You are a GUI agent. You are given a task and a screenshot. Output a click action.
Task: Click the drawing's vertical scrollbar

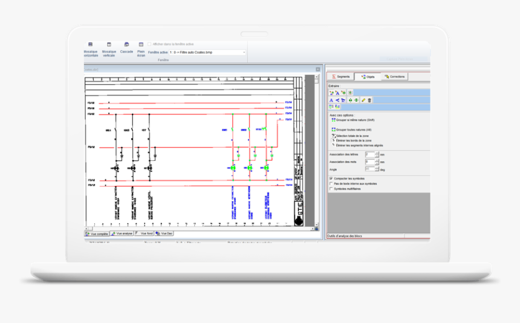pos(317,151)
